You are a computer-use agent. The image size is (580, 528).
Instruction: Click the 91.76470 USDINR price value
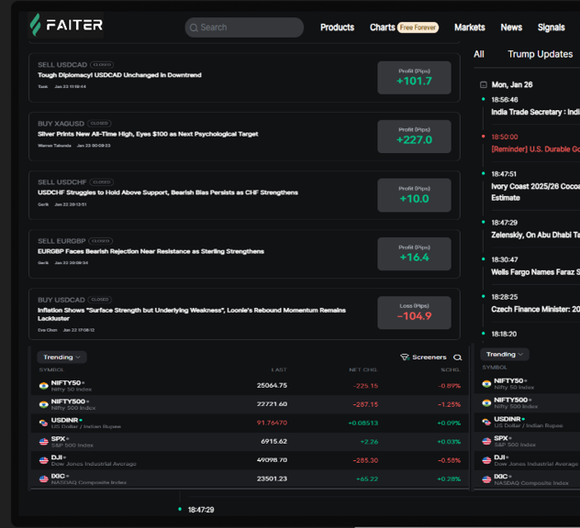click(272, 423)
